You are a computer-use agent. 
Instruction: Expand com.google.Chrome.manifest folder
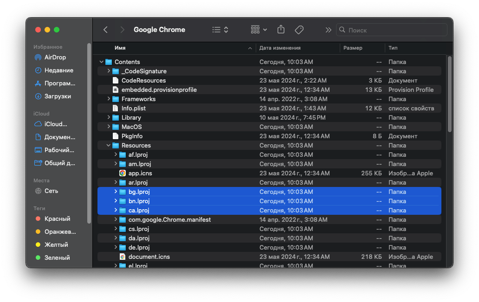click(116, 219)
